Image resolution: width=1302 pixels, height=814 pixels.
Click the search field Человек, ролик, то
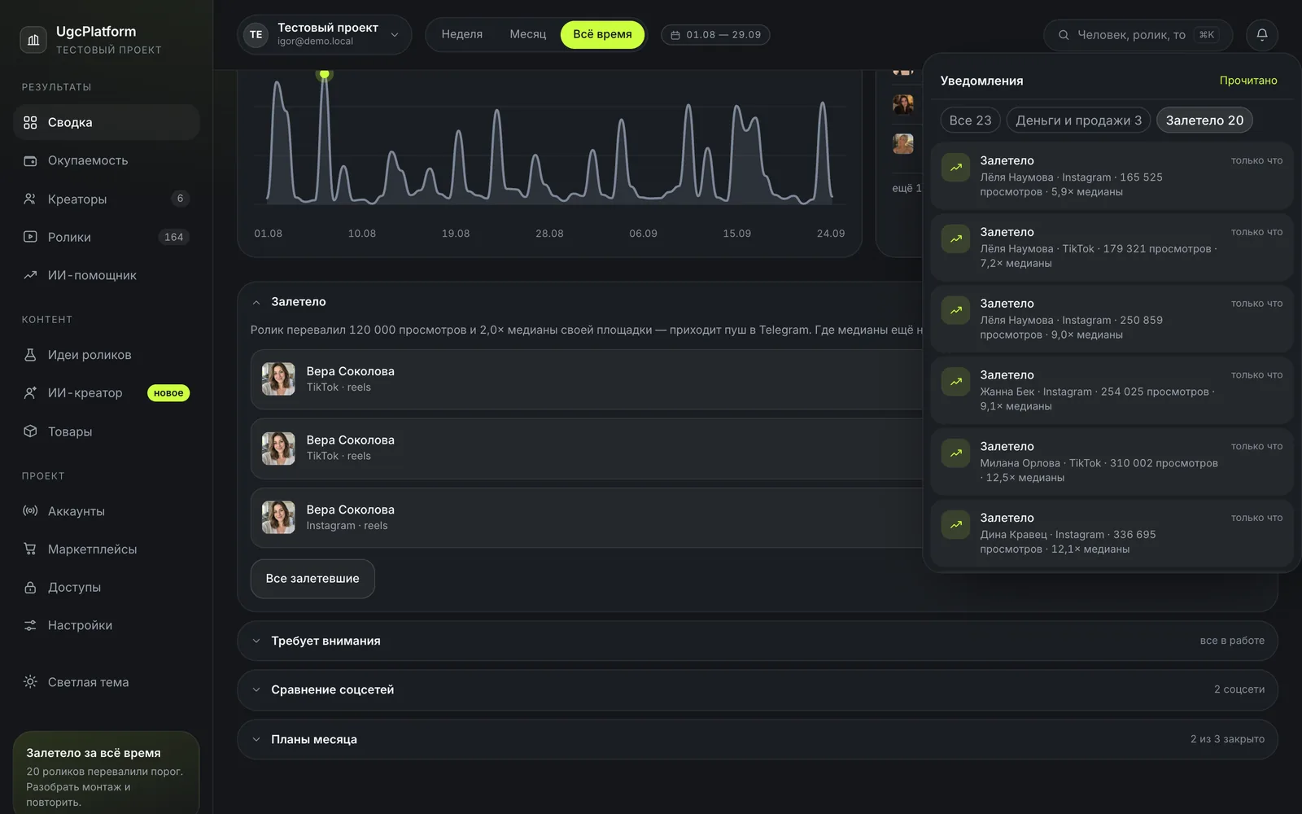[x=1138, y=35]
